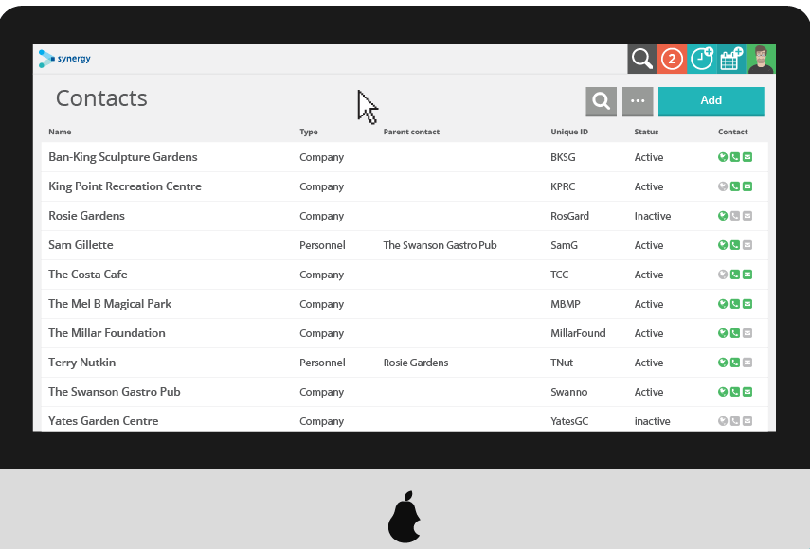Click phone icon for Ban-King Sculpture Gardens
The height and width of the screenshot is (549, 810).
(x=735, y=157)
